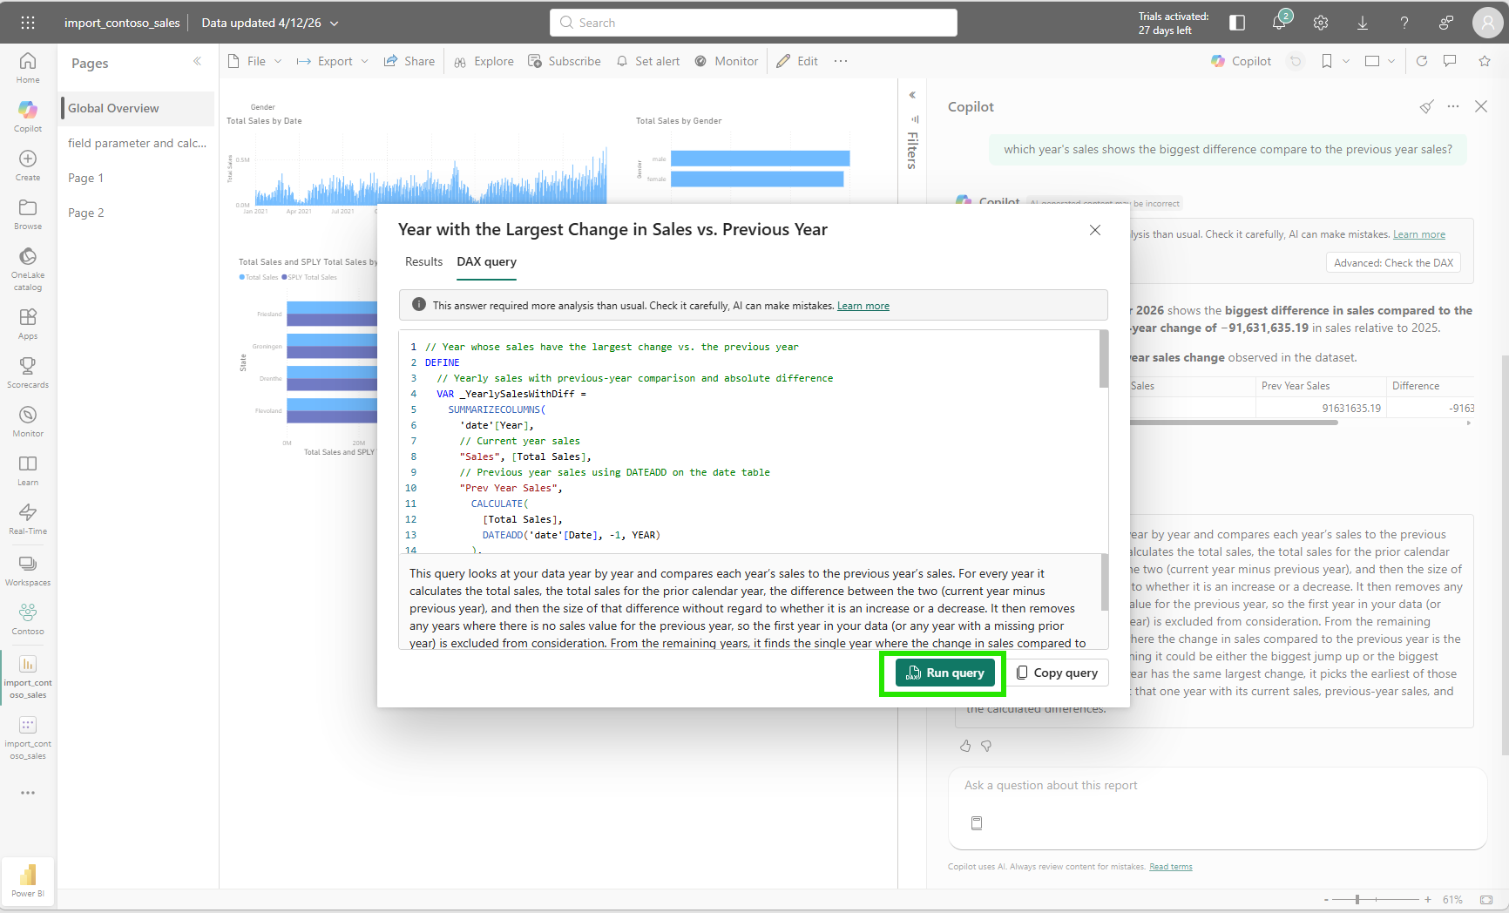Screen dimensions: 1509x913
Task: Click the Search box
Action: [754, 23]
